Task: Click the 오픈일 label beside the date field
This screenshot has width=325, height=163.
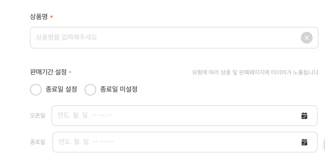Action: pos(37,115)
